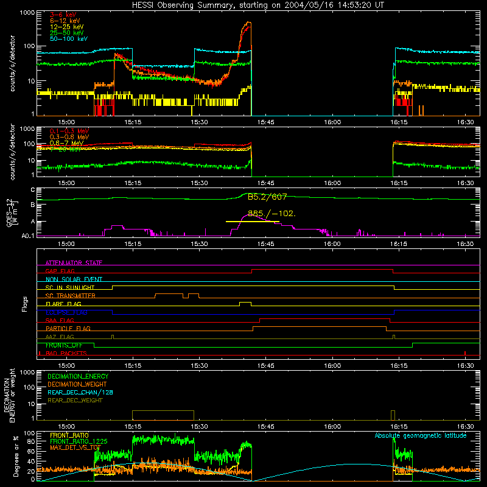Click the HESSI Observing Summary title text
Screen dimensions: 487x487
tap(258, 5)
